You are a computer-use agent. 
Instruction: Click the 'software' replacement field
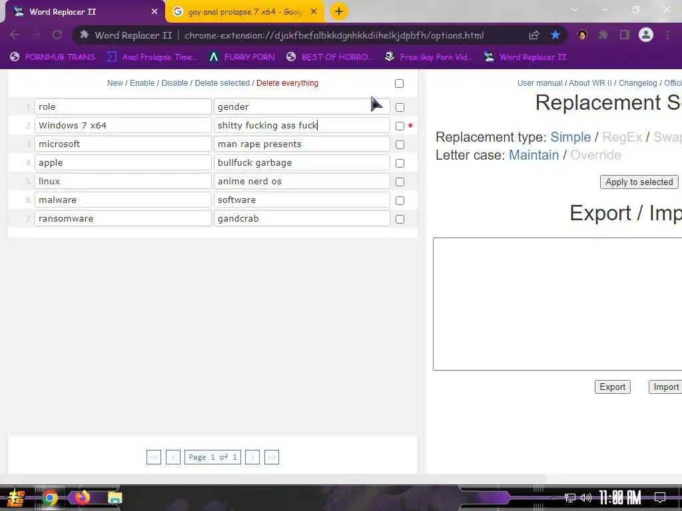pyautogui.click(x=302, y=200)
